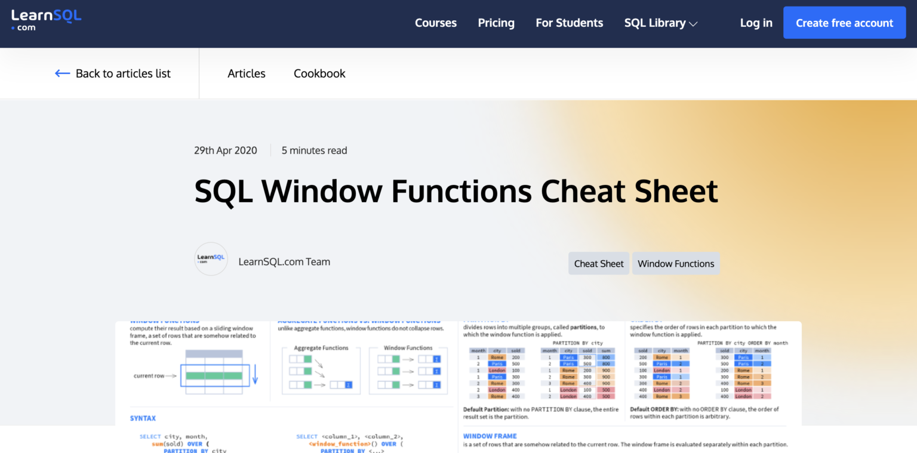
Task: Open the Courses menu item
Action: click(436, 23)
